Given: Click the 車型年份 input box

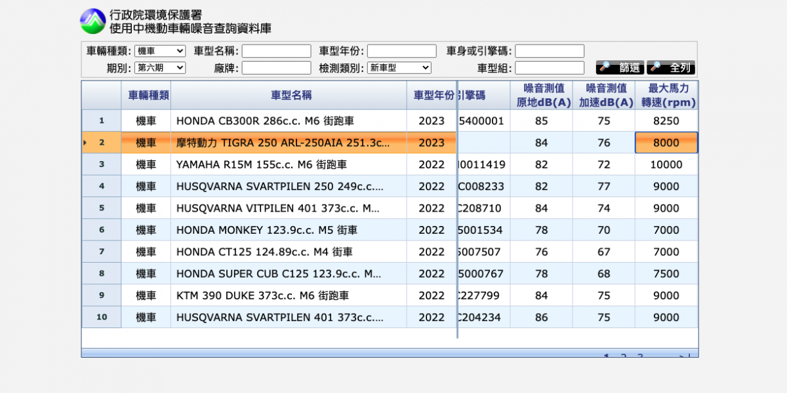Looking at the screenshot, I should 401,51.
